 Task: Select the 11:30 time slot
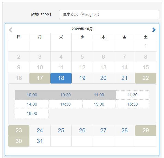(x=132, y=95)
